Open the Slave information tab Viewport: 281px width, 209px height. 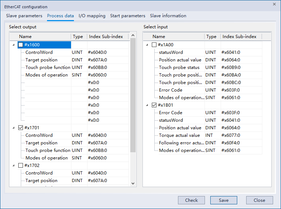click(x=168, y=16)
